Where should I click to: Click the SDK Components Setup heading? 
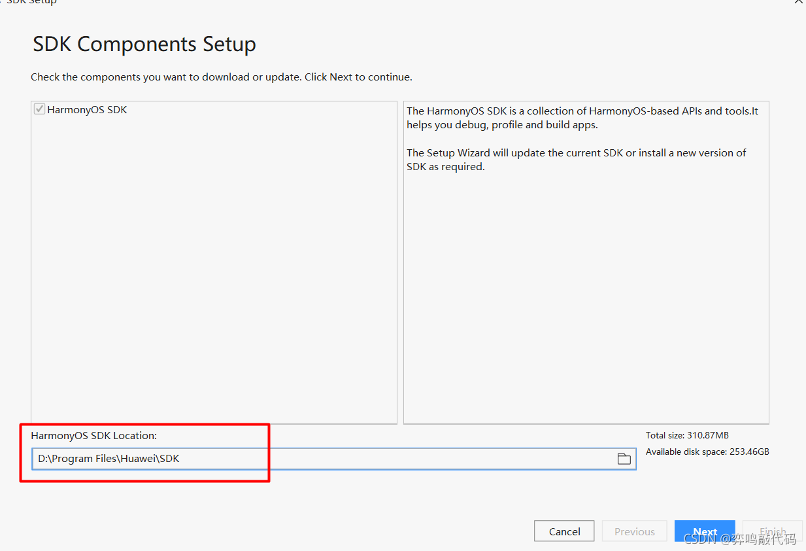pos(144,44)
